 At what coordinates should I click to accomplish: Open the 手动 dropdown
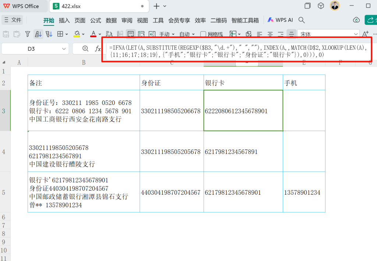167,34
